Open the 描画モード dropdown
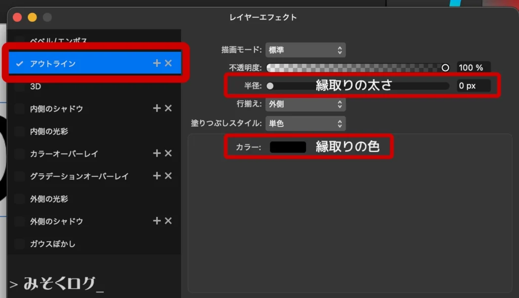The height and width of the screenshot is (298, 519). (x=305, y=50)
